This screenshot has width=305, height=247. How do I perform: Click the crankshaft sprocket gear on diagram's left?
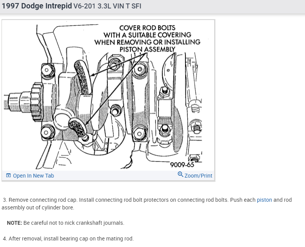click(37, 102)
